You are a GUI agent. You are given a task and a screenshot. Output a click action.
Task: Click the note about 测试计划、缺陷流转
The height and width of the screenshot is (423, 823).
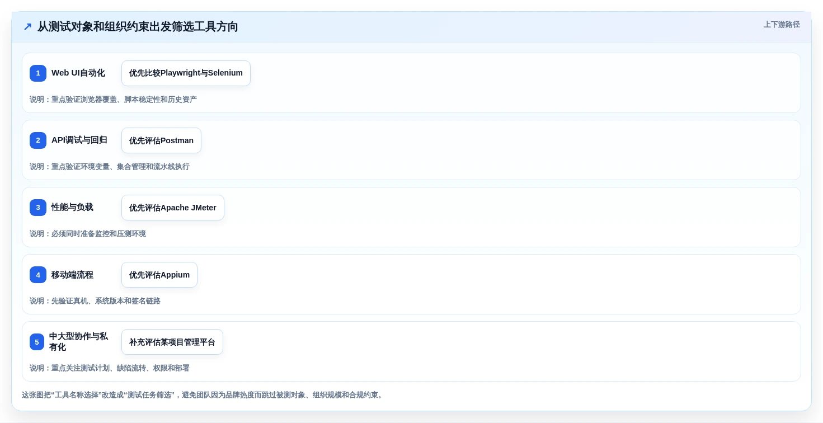click(110, 368)
